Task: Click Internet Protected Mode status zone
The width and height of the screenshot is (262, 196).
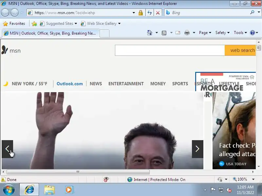Action: pyautogui.click(x=157, y=179)
